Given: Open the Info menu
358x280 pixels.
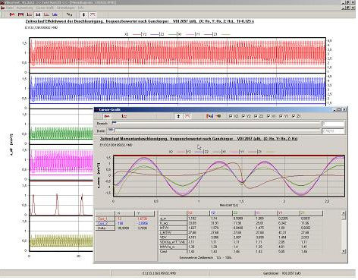Looking at the screenshot, I should point(80,8).
